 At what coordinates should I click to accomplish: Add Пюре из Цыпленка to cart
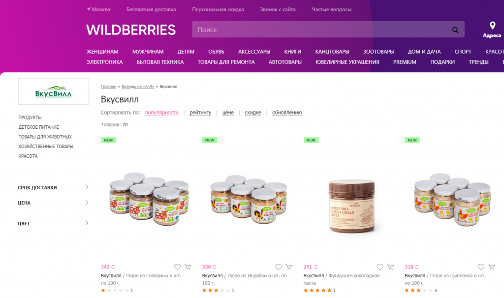click(492, 267)
